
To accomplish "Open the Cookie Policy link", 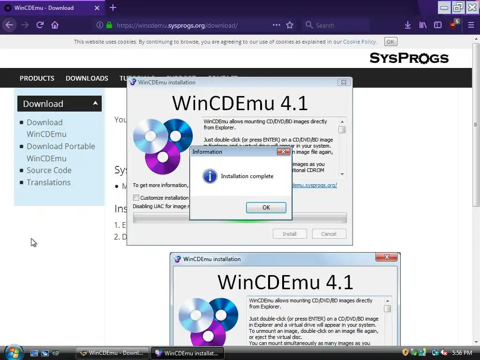I will 360,42.
